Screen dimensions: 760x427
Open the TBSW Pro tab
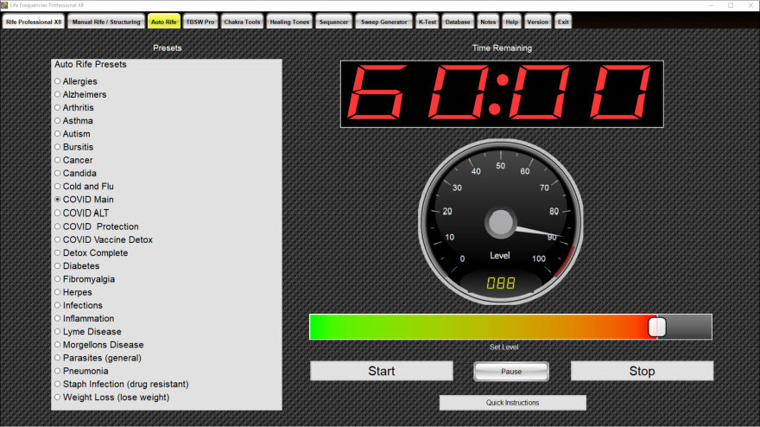(x=200, y=22)
